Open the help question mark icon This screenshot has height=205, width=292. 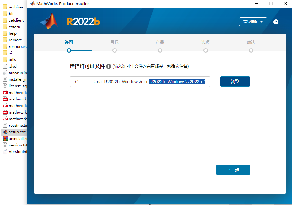pos(276,22)
